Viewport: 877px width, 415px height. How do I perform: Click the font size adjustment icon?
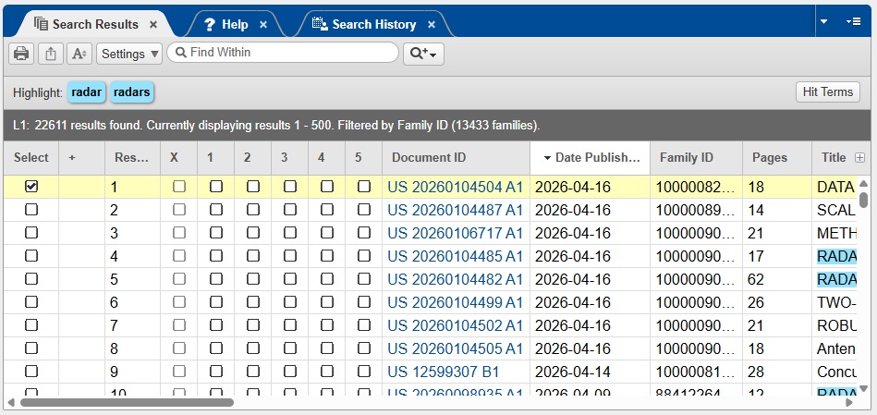pos(80,54)
